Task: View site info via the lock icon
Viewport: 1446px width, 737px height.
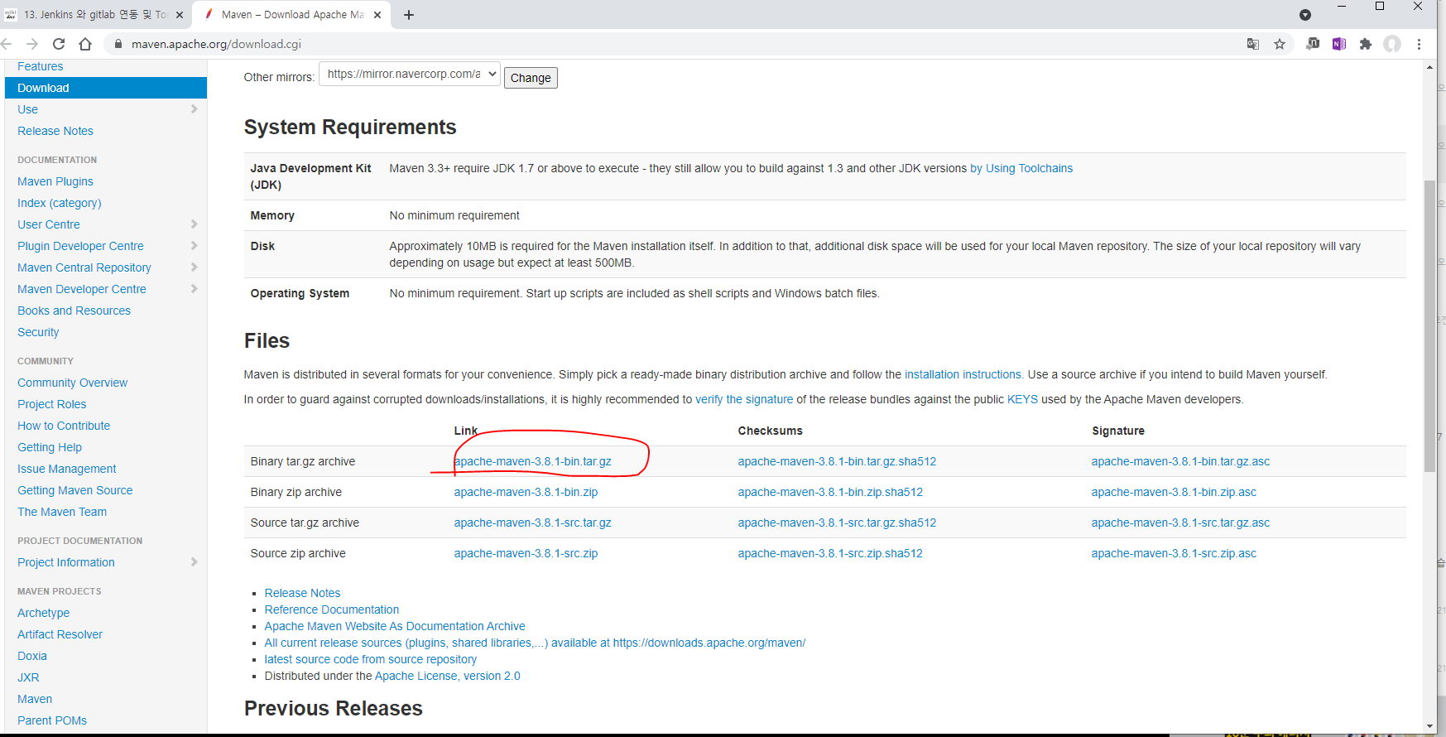Action: tap(118, 44)
